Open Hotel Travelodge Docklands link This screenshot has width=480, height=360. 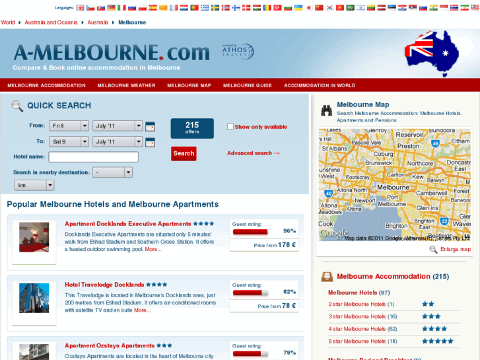click(x=104, y=285)
